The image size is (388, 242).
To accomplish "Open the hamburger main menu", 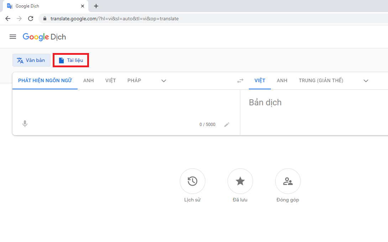I will [13, 37].
